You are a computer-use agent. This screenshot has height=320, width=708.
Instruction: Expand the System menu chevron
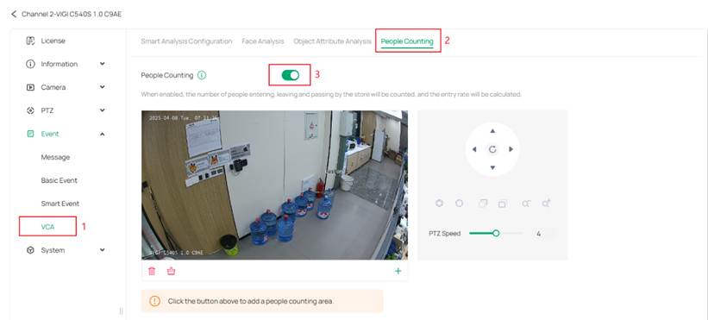pyautogui.click(x=103, y=250)
